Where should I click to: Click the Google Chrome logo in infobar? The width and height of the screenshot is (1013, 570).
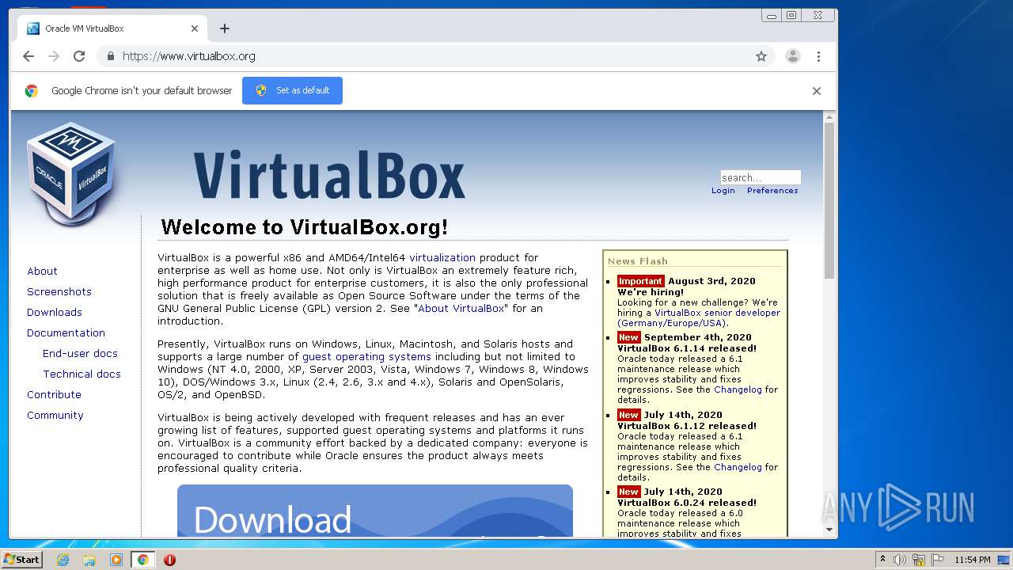(32, 91)
